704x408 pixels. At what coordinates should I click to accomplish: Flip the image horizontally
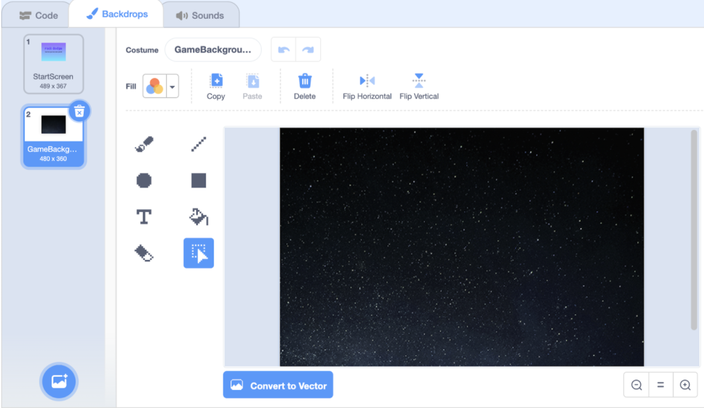click(367, 87)
